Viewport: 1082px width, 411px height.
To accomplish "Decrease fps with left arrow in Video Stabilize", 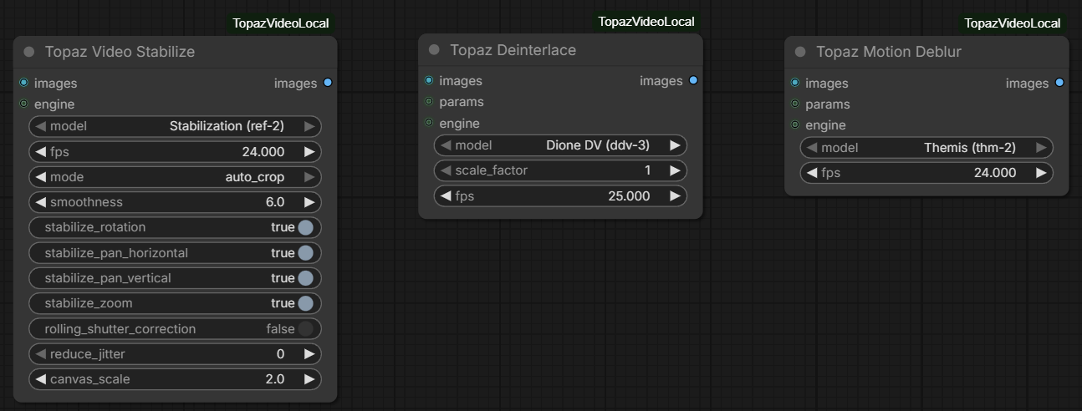I will click(x=39, y=151).
